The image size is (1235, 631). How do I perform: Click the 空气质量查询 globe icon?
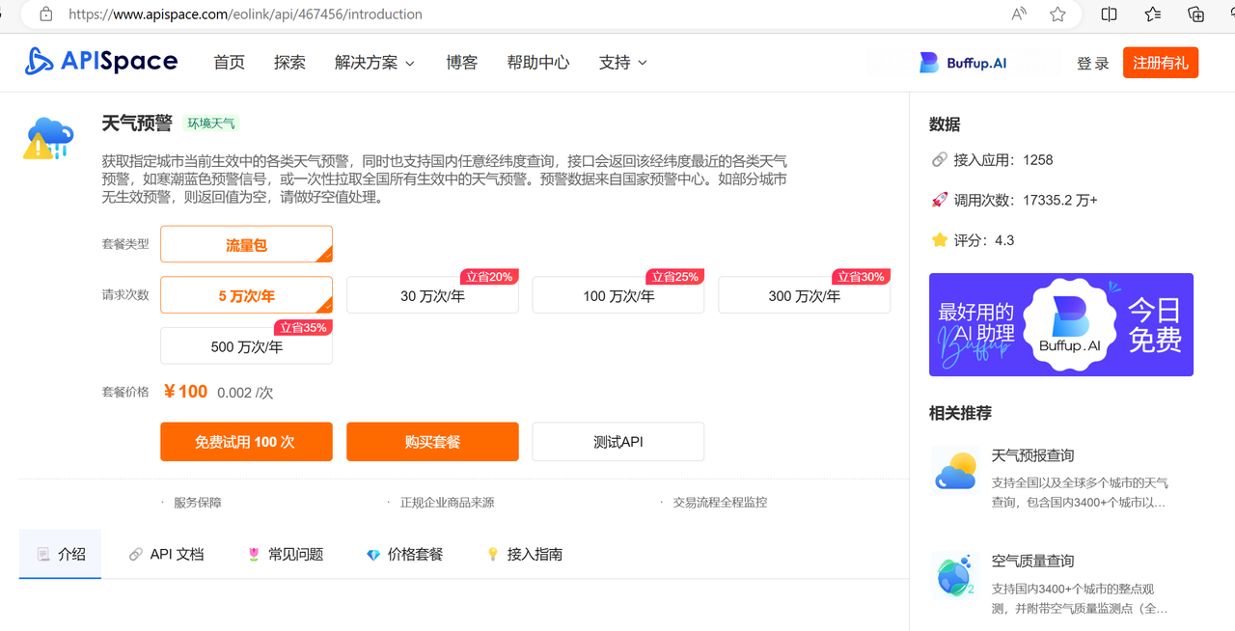coord(954,575)
